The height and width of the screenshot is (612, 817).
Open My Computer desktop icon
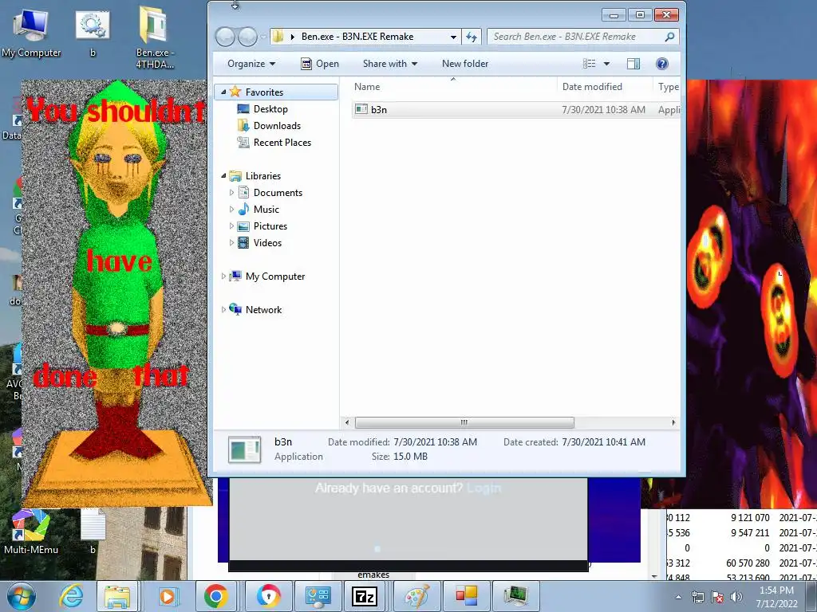point(31,33)
